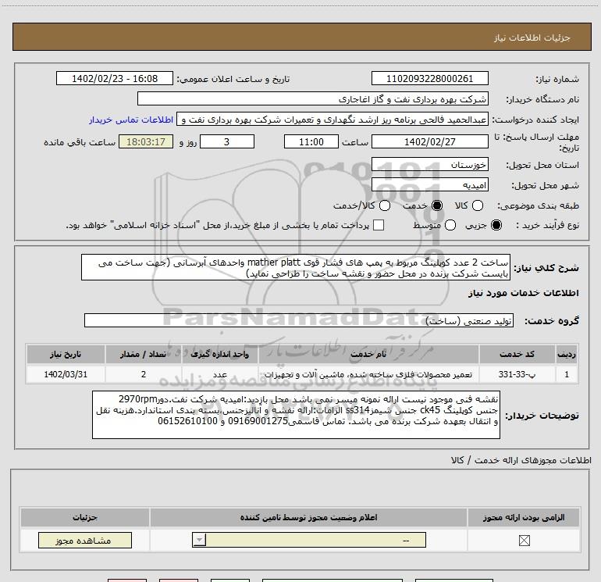Click the response deadline date 1402/02/27
This screenshot has width=601, height=582.
tap(429, 142)
